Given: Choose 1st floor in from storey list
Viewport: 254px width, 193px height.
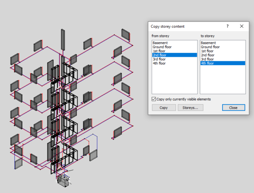Looking at the screenshot, I should [x=175, y=51].
